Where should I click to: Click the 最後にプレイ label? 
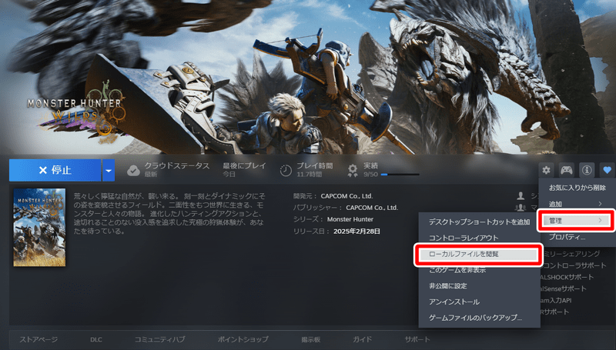[x=244, y=166]
